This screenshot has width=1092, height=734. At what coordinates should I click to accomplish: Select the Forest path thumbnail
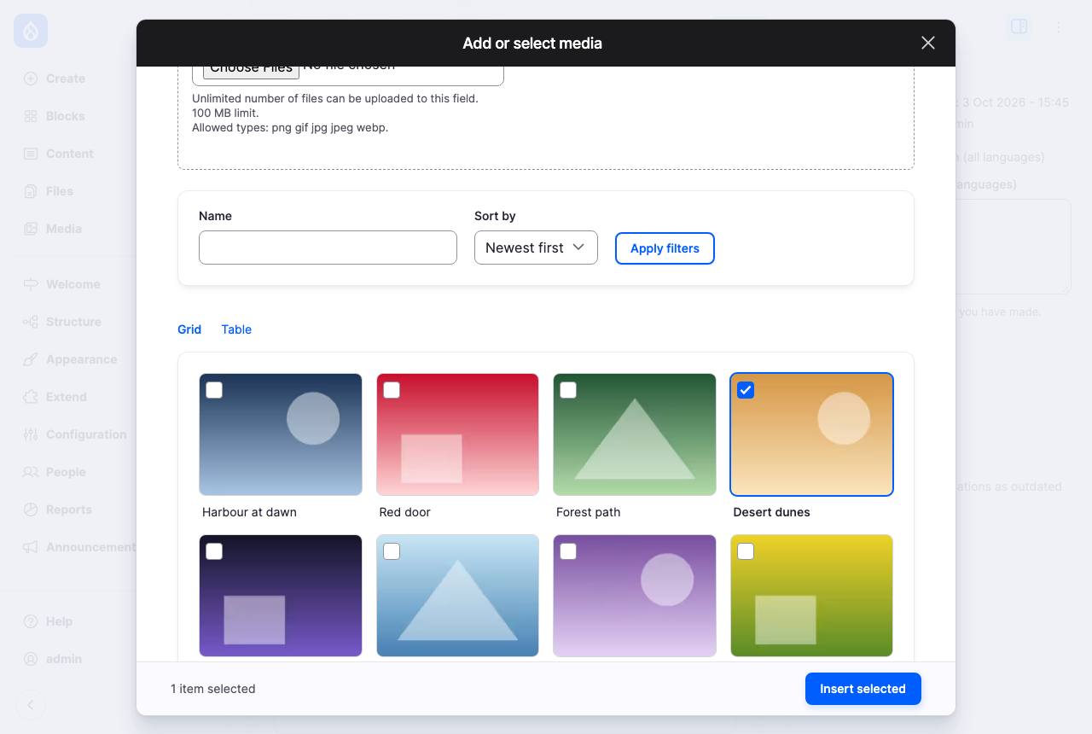pos(635,434)
